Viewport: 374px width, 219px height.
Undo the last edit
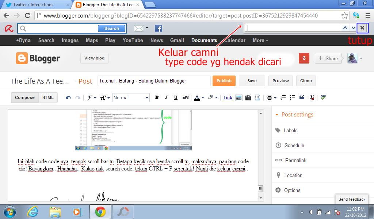pos(68,97)
